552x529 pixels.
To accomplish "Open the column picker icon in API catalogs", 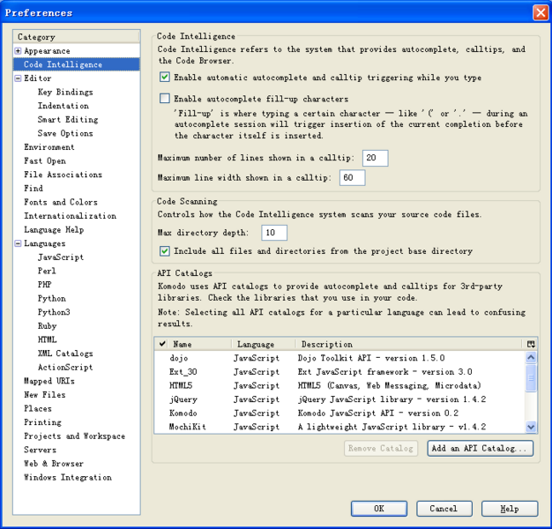I will coord(531,344).
